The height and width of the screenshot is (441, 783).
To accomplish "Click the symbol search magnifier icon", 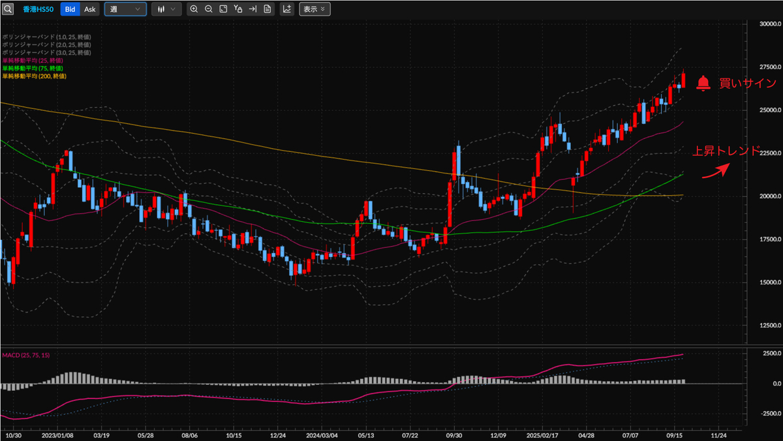I will tap(8, 9).
